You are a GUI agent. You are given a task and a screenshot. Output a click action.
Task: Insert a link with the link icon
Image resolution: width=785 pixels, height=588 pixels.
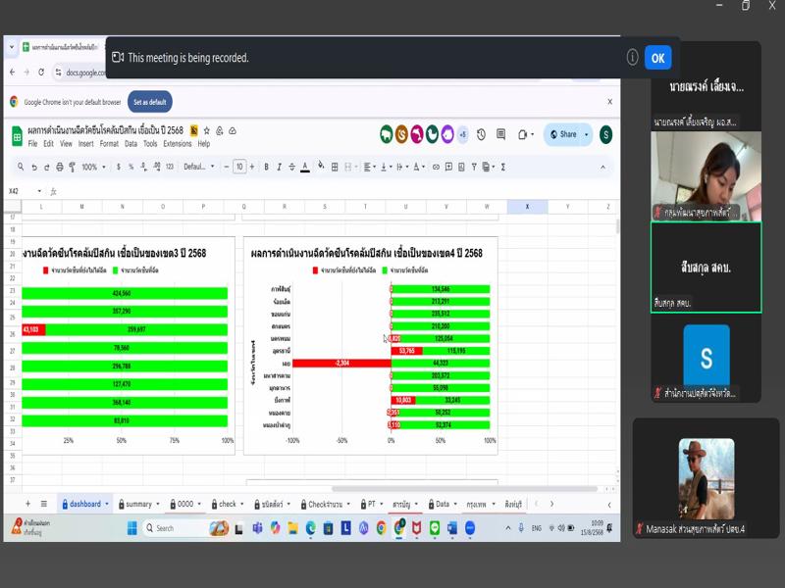point(436,167)
